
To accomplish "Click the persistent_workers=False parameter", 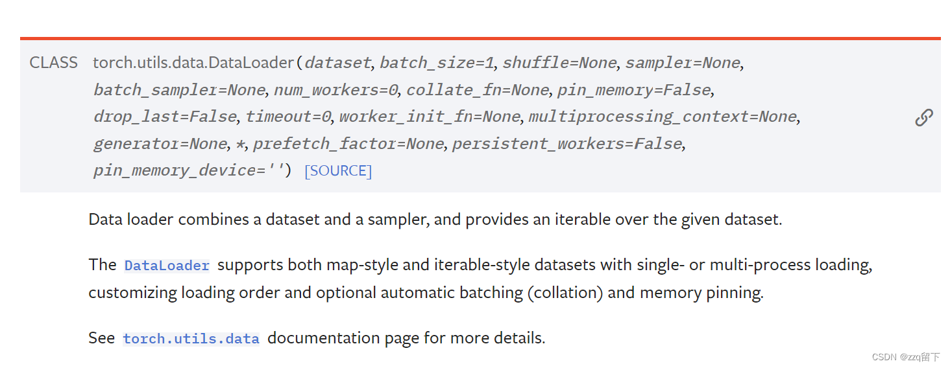I will click(568, 144).
